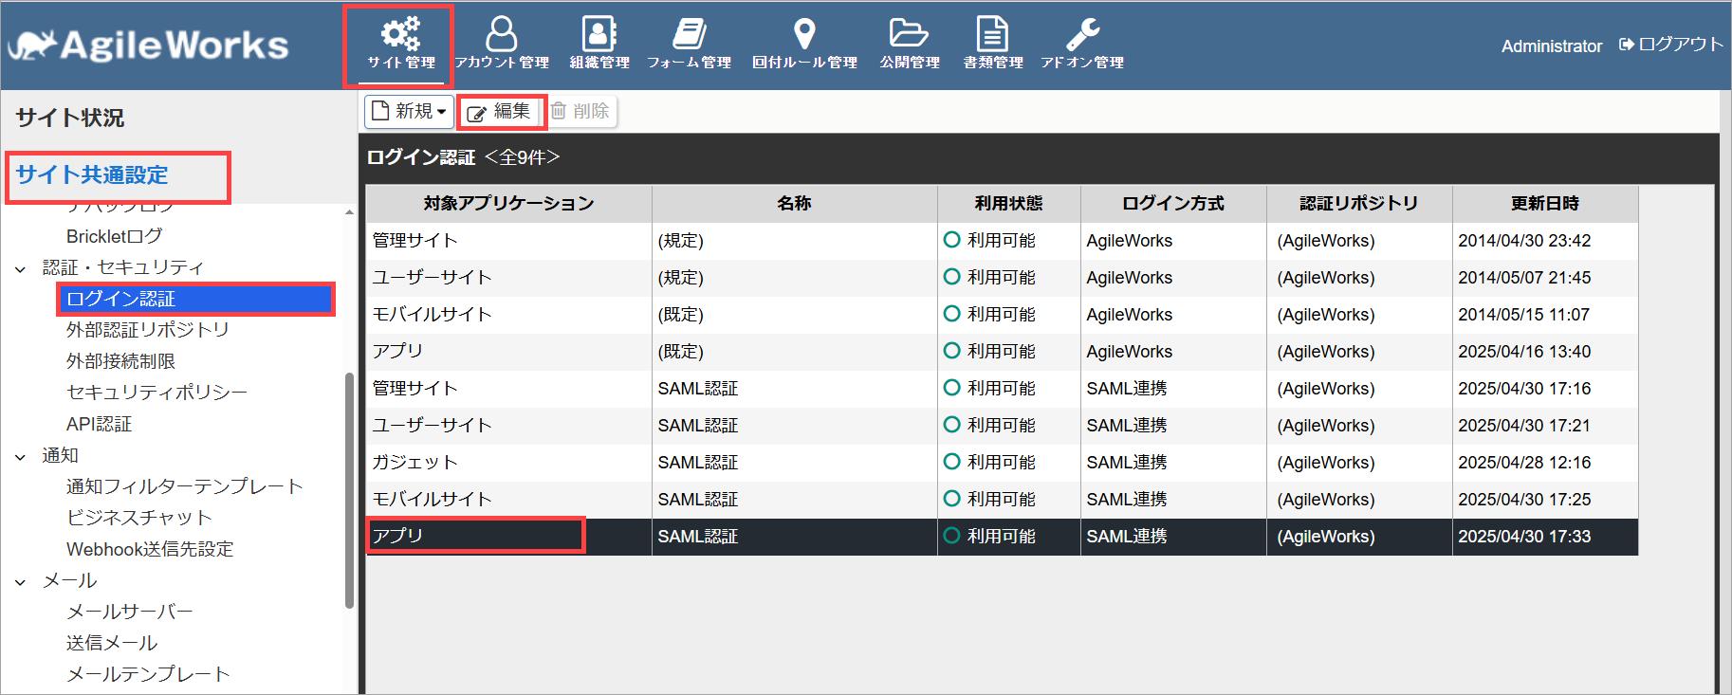Click 利用可能 status icon in first 管理サイト row
Image resolution: width=1732 pixels, height=695 pixels.
pos(952,240)
